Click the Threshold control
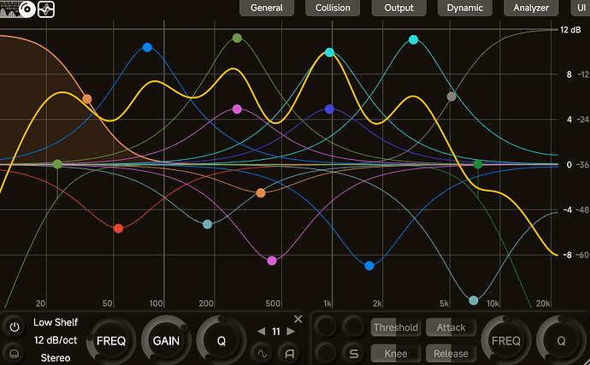Viewport: 590px width, 365px height. pyautogui.click(x=396, y=327)
